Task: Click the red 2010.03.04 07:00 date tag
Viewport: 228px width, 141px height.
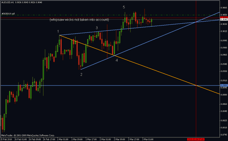Action: [196, 139]
